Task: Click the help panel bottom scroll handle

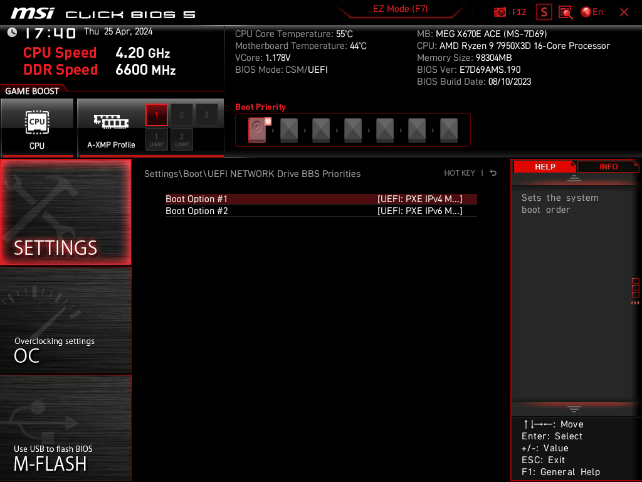Action: (x=574, y=409)
